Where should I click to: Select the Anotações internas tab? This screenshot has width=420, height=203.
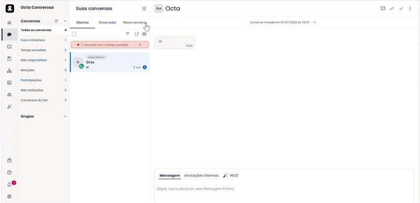click(202, 175)
